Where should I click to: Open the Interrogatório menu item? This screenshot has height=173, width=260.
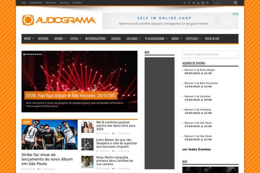click(x=95, y=38)
